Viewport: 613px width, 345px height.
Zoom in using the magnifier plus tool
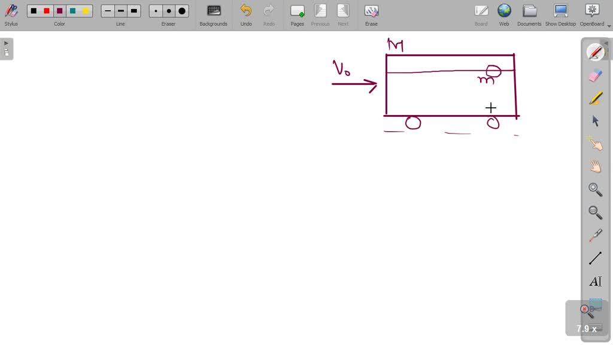point(594,189)
